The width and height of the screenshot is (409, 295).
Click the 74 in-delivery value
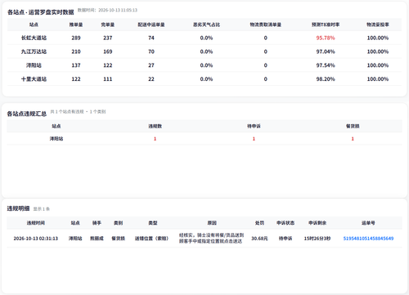(x=151, y=38)
